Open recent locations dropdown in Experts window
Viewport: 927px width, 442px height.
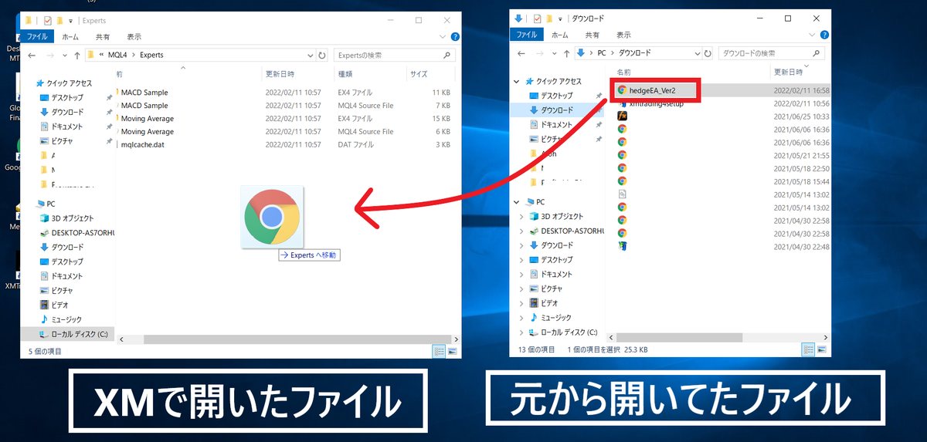tap(64, 55)
